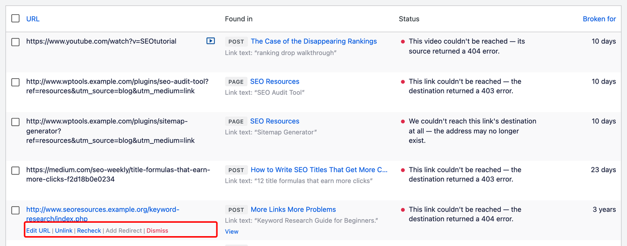Viewport: 627px width, 246px height.
Task: Sort the table by URL column header
Action: (x=33, y=19)
